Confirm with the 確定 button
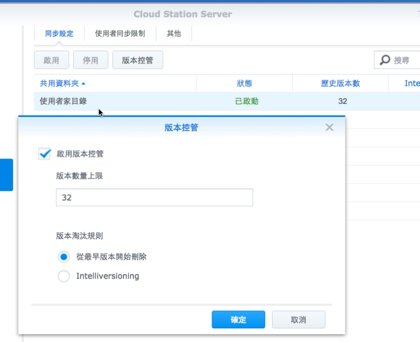 [238, 319]
